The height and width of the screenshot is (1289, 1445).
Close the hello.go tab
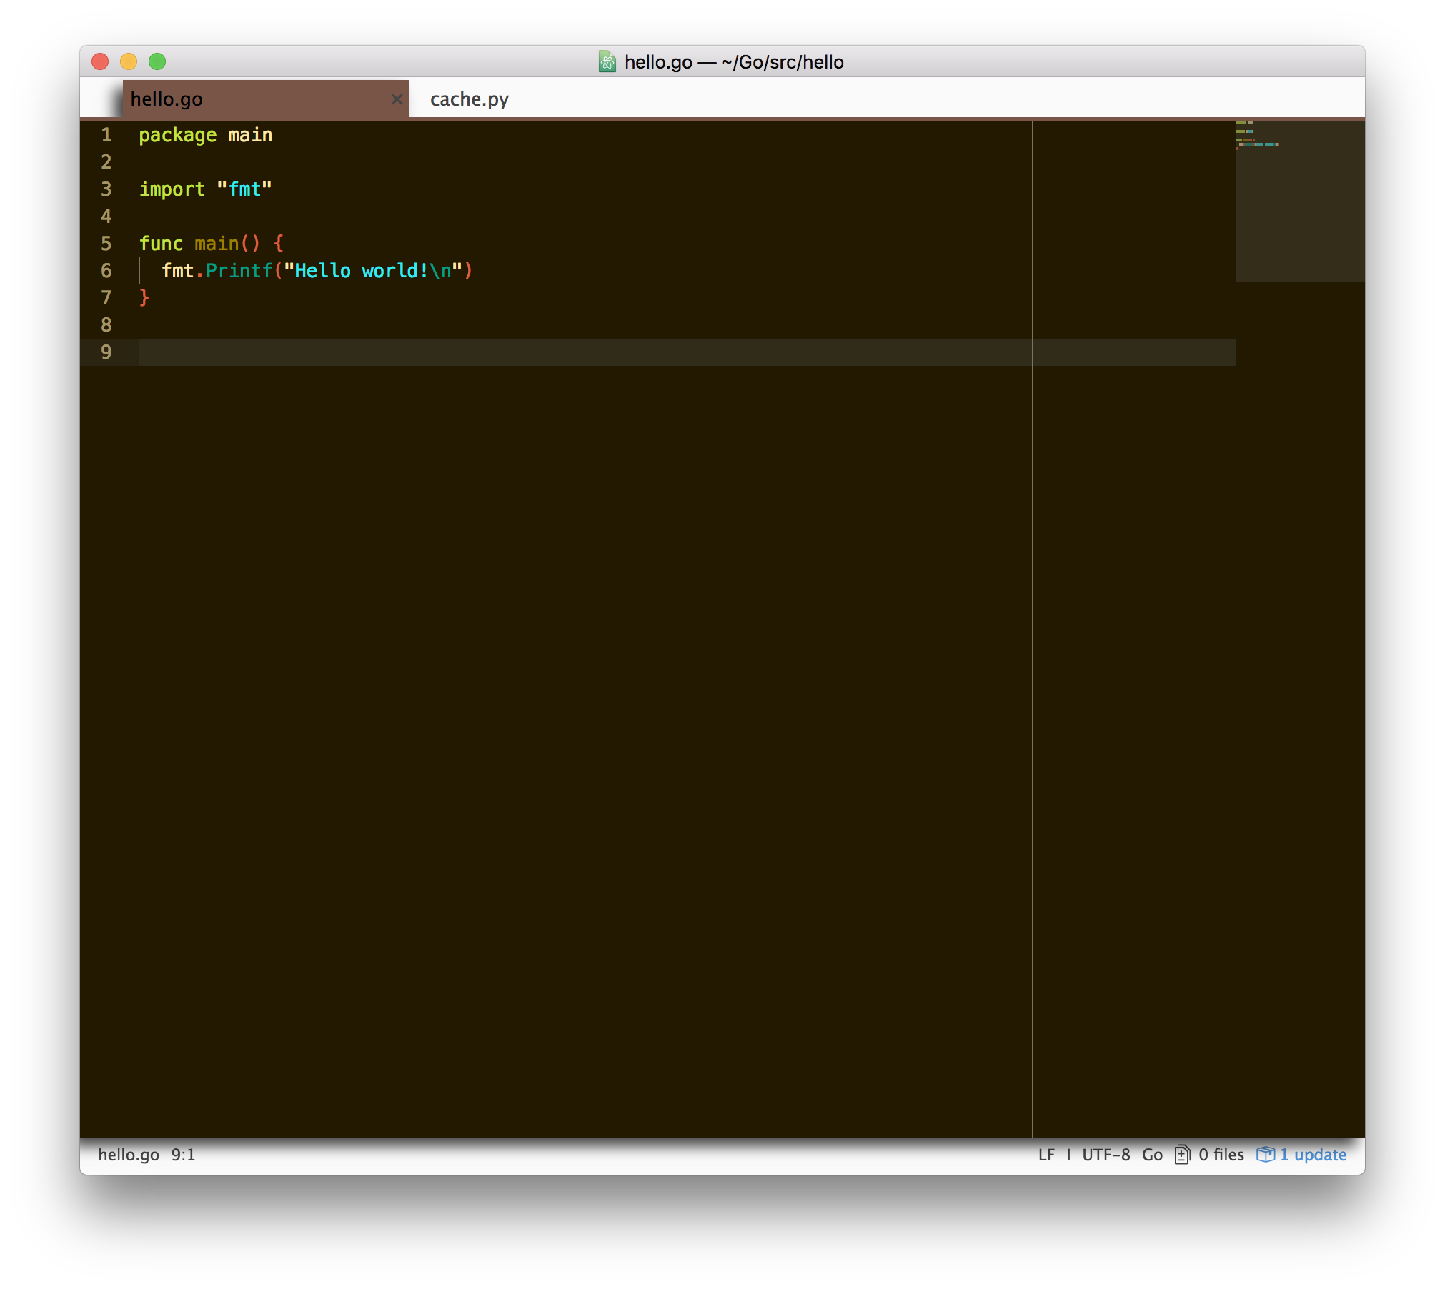[397, 99]
